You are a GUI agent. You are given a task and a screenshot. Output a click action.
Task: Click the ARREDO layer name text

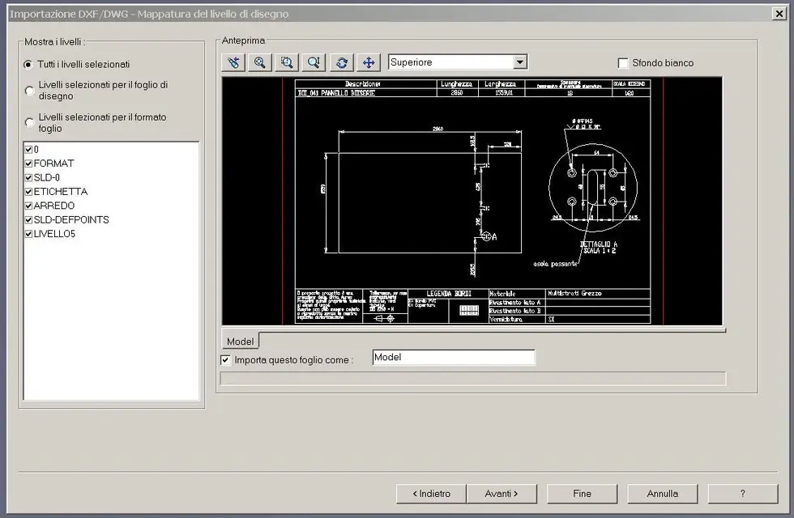pyautogui.click(x=53, y=206)
